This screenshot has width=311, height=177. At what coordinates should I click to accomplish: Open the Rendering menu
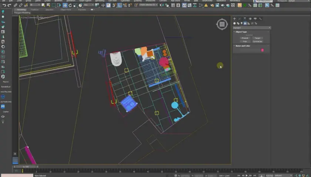pos(100,1)
